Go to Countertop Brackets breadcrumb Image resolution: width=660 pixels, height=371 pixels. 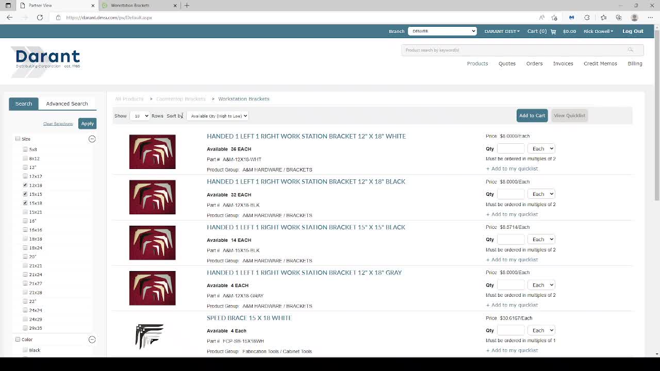coord(181,99)
